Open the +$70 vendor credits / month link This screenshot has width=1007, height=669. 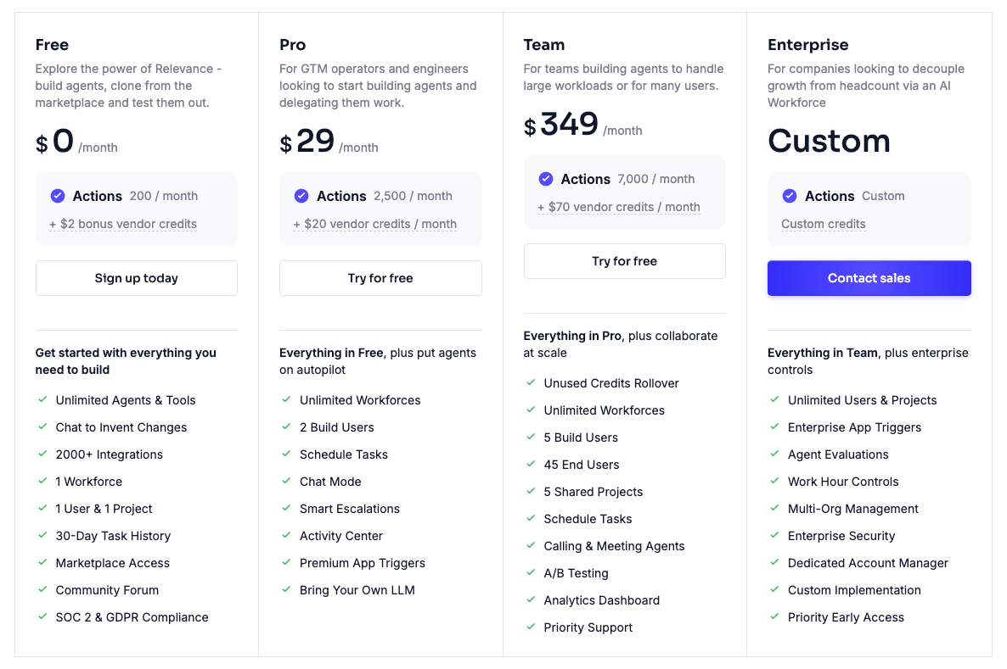618,208
